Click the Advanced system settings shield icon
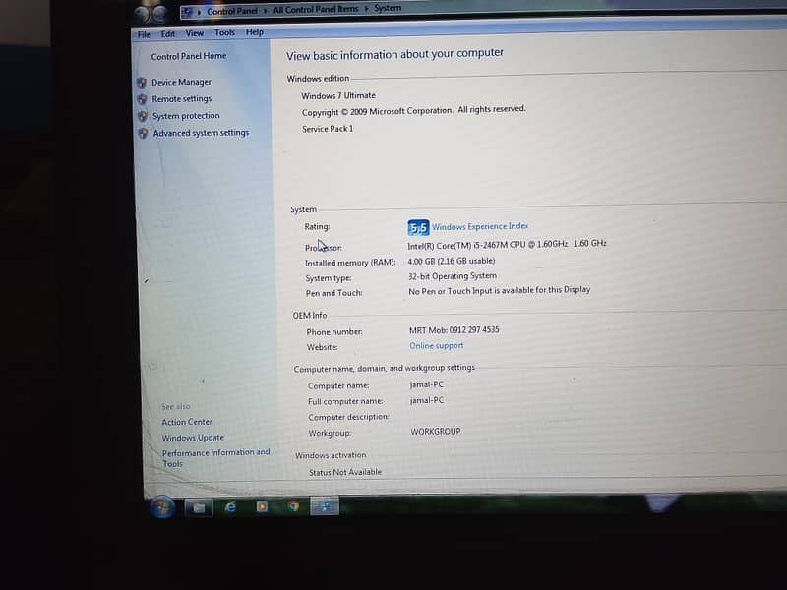This screenshot has width=787, height=590. click(143, 134)
